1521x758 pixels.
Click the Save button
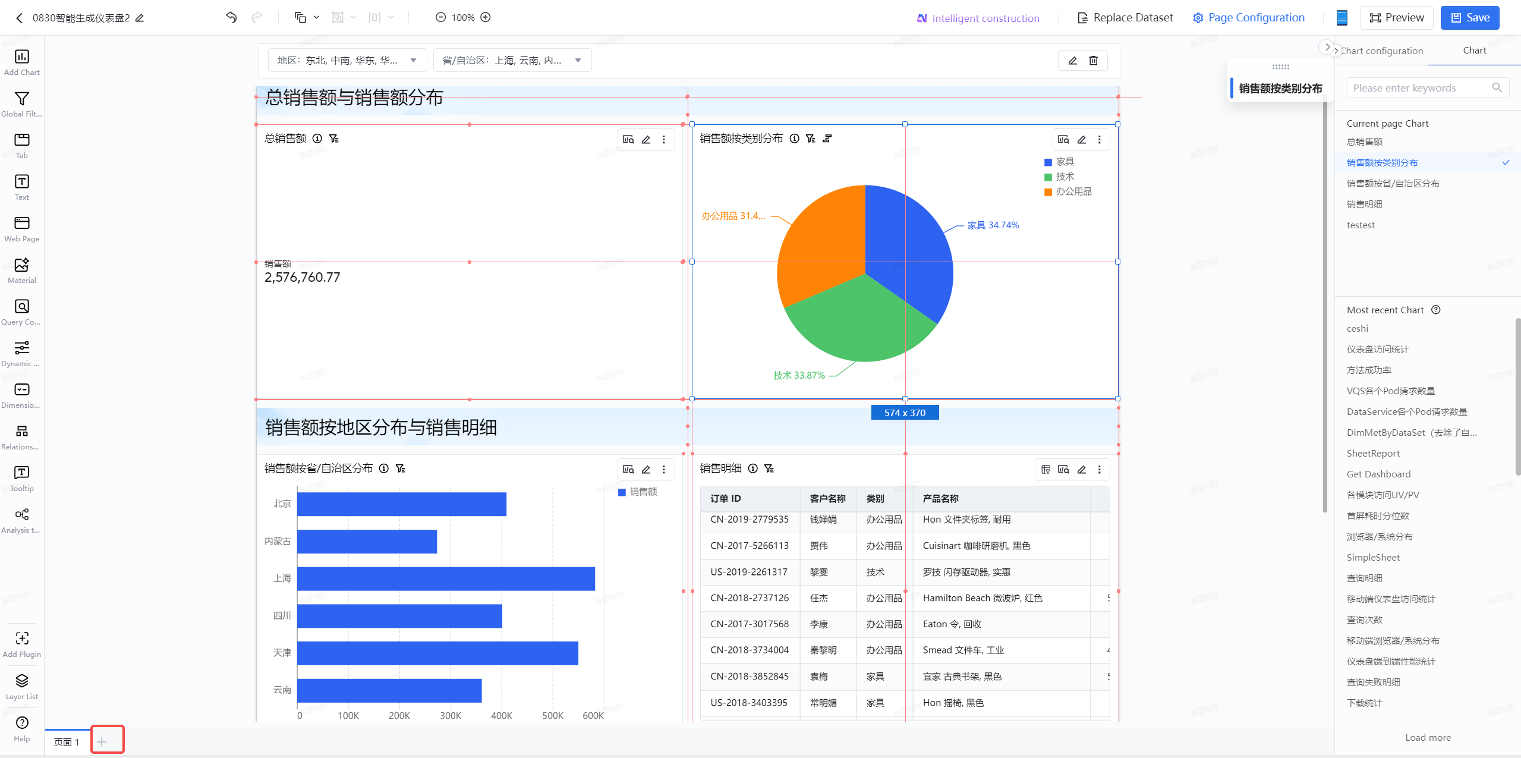[1470, 18]
